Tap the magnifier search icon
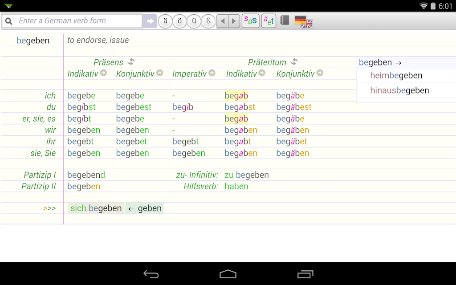456x285 pixels. pos(9,21)
